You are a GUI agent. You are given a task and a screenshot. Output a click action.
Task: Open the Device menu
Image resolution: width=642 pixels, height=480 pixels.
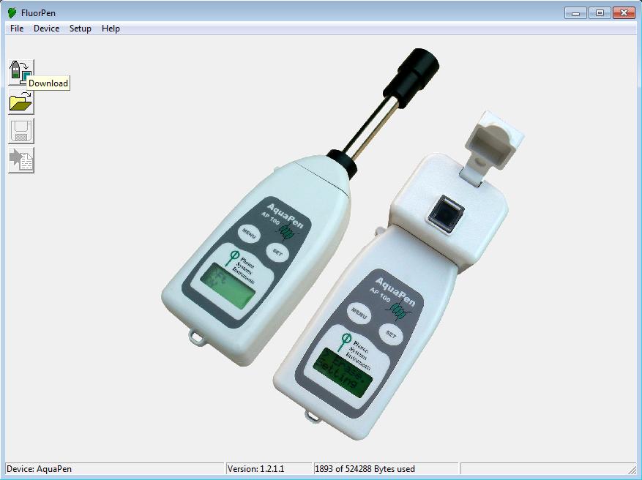tap(46, 29)
